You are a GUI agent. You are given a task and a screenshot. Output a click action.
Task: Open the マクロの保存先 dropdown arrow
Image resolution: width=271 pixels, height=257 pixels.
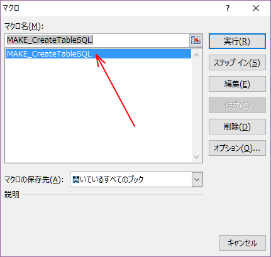(197, 180)
